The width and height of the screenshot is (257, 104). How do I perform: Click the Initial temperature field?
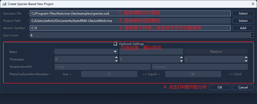click(102, 67)
